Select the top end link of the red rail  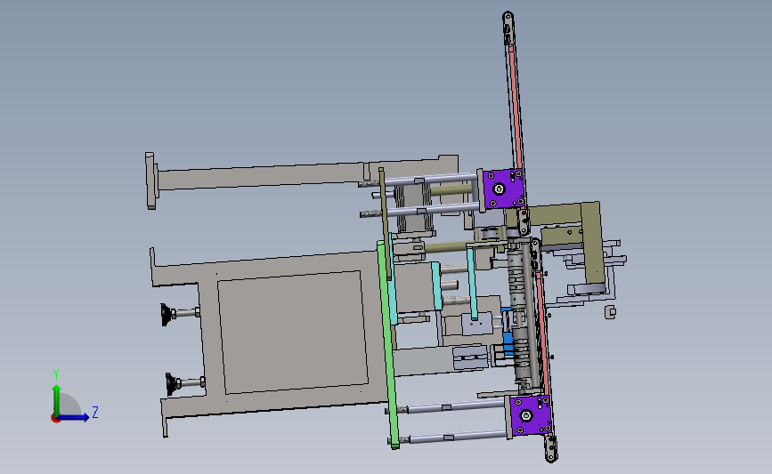[x=508, y=28]
